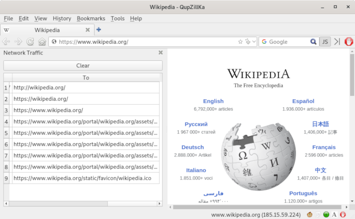The height and width of the screenshot is (219, 355).
Task: Click the Wikipedia globe logo
Action: tap(259, 156)
